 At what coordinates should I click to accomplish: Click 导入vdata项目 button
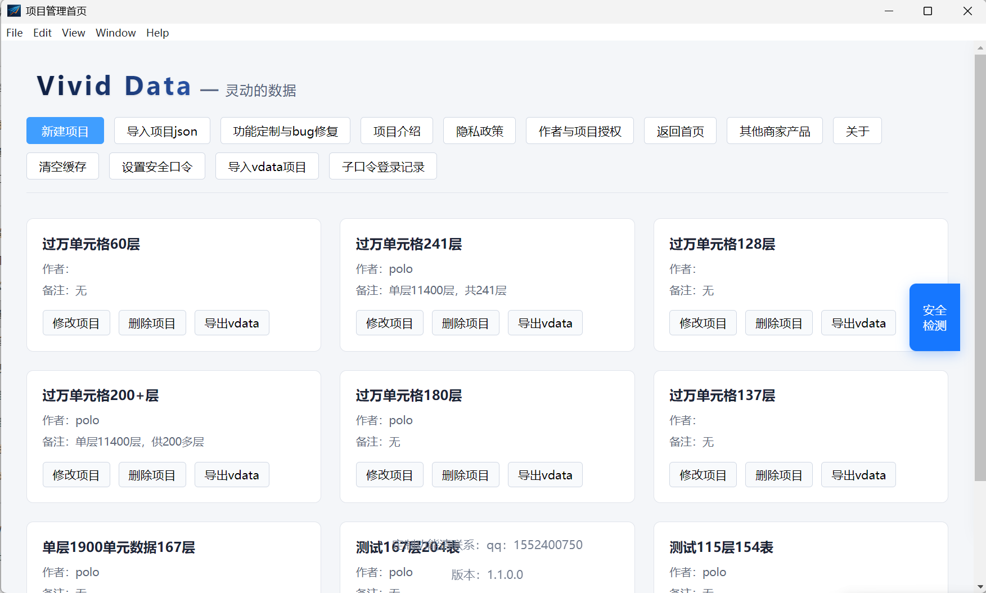267,166
